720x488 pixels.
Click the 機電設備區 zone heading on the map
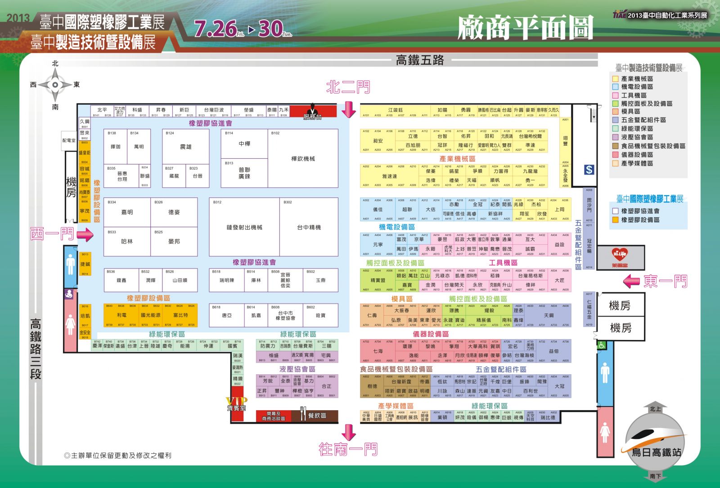pos(397,227)
